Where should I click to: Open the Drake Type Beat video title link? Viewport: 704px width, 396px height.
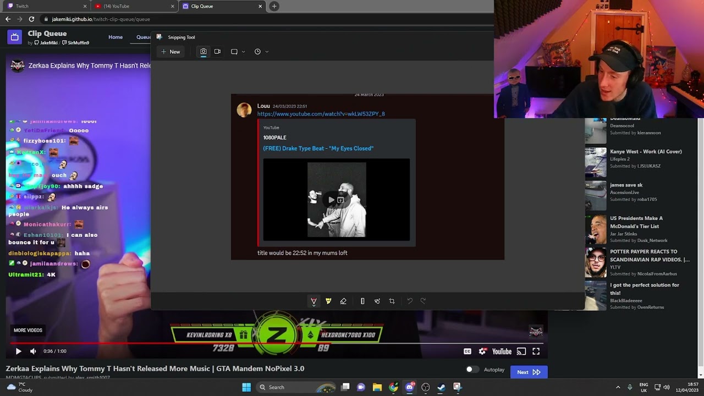(x=318, y=148)
